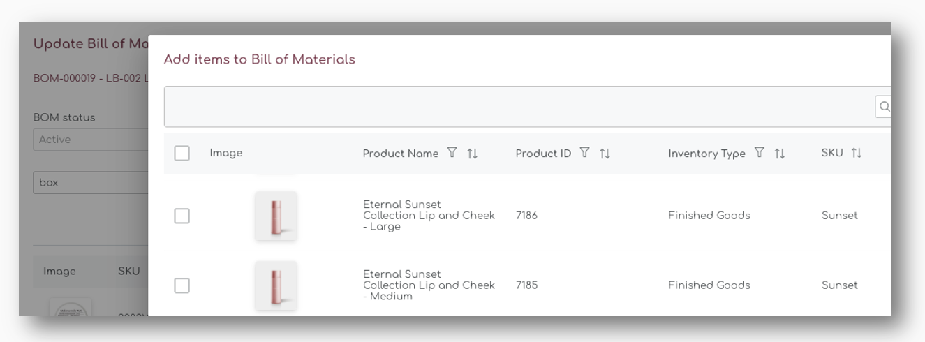Screen dimensions: 925x342
Task: Click the Product Name filter icon
Action: coord(452,153)
